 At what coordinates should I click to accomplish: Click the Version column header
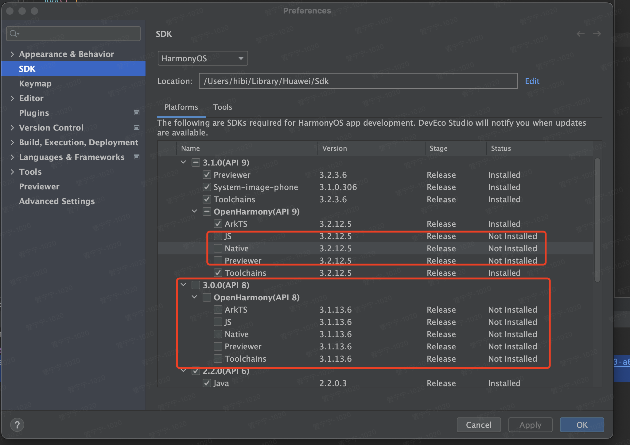371,148
